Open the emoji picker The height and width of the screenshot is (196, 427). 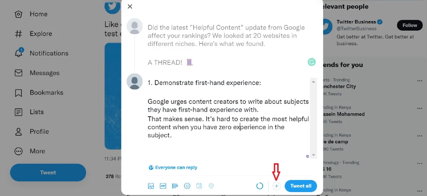(x=187, y=186)
